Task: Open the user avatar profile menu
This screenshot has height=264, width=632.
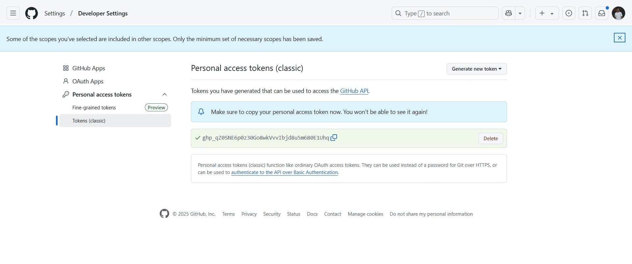Action: 619,13
